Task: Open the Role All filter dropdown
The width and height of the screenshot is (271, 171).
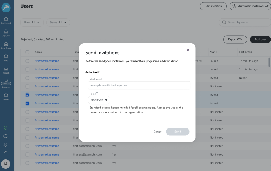Action: (x=32, y=22)
